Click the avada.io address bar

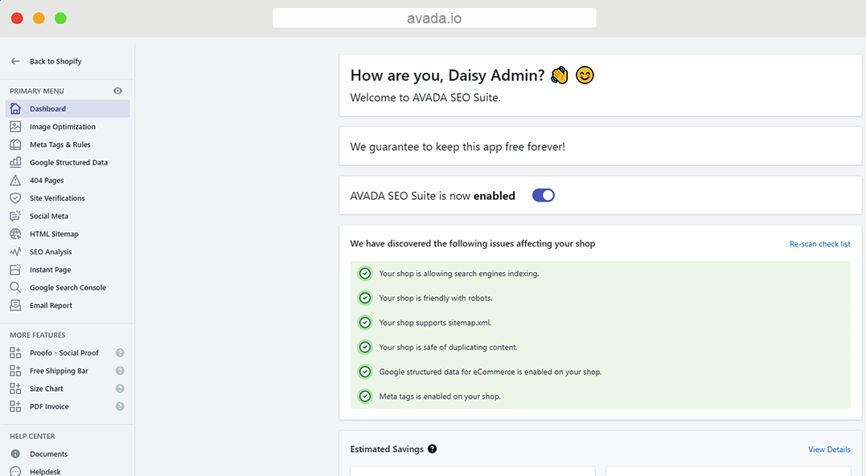click(433, 17)
